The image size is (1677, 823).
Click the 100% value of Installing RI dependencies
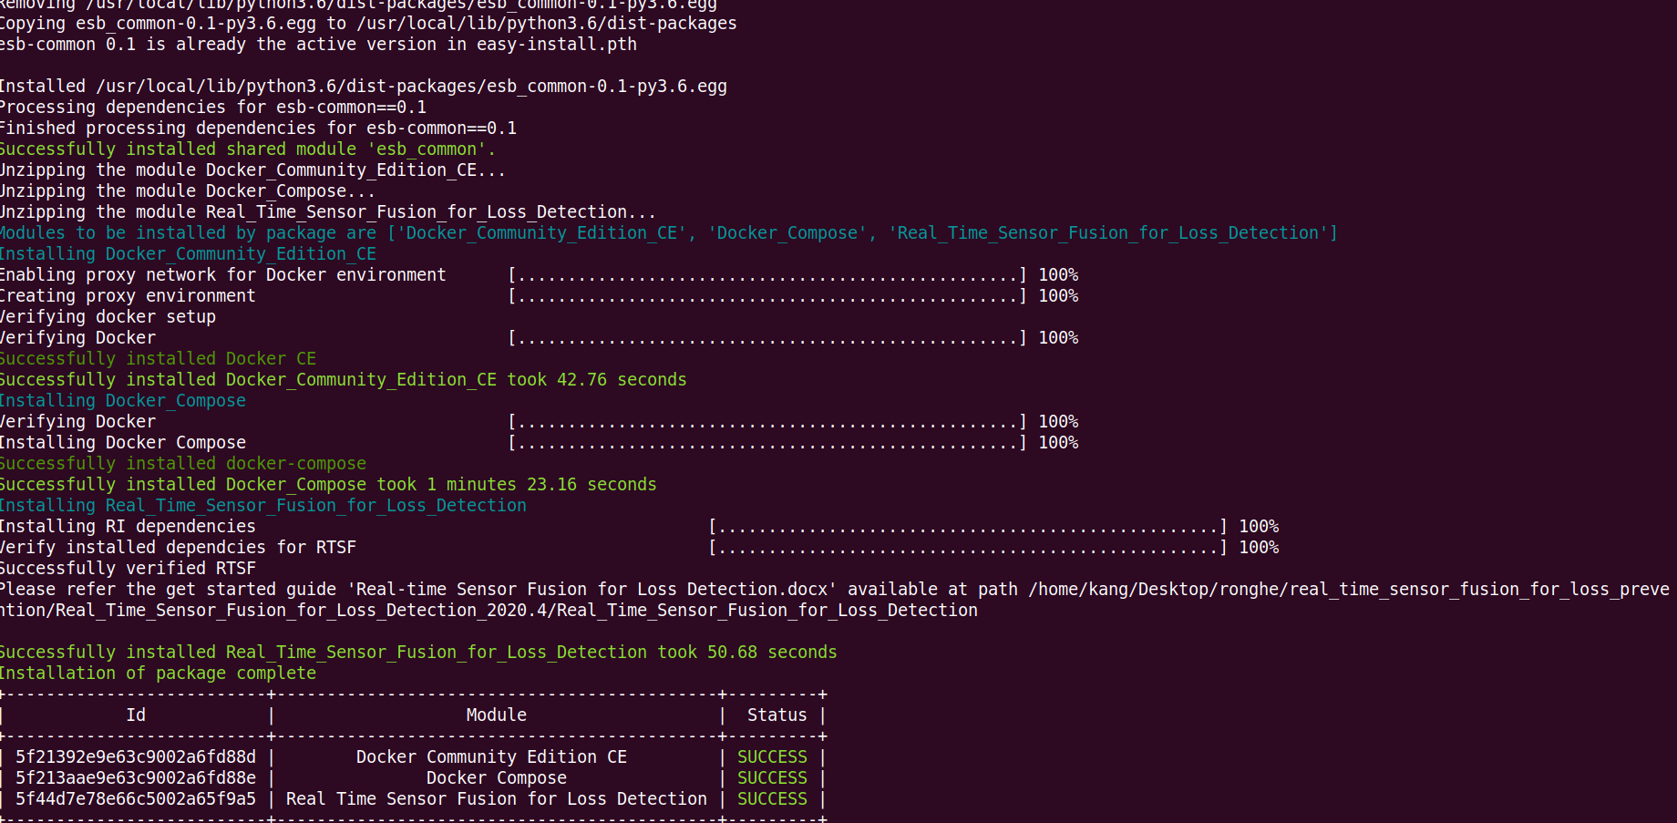1259,527
